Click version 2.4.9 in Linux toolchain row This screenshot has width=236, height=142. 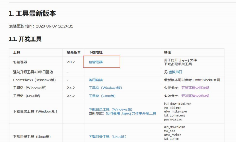pos(71,96)
